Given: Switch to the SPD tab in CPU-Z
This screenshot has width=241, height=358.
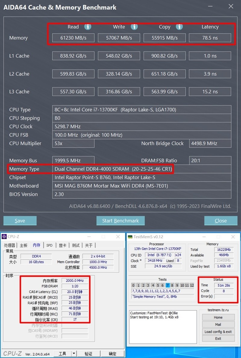Looking at the screenshot, I should point(49,245).
